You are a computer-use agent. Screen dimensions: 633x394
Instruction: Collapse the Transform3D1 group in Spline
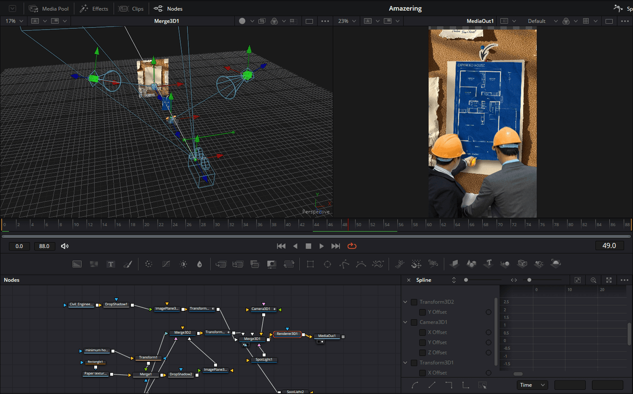405,363
